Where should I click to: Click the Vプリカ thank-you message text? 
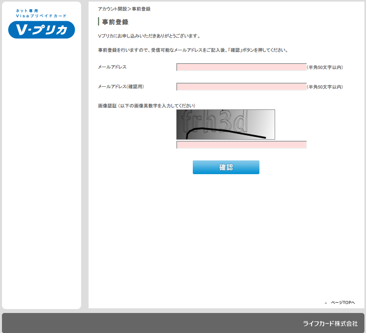(149, 36)
